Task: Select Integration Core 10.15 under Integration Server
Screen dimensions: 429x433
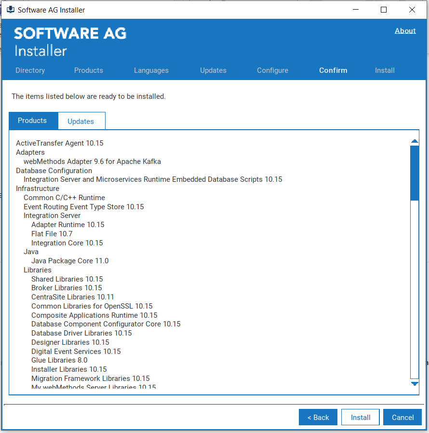Action: [67, 243]
